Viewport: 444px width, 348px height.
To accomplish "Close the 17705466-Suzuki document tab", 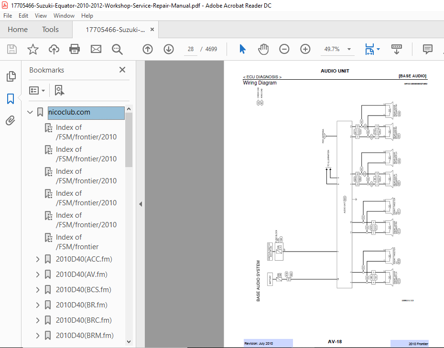I will pyautogui.click(x=152, y=30).
